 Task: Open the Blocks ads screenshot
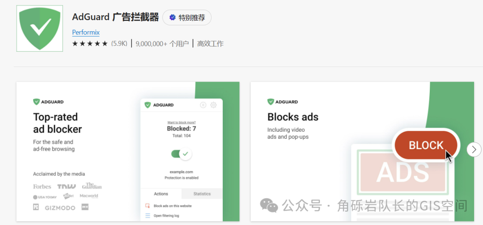click(362, 151)
